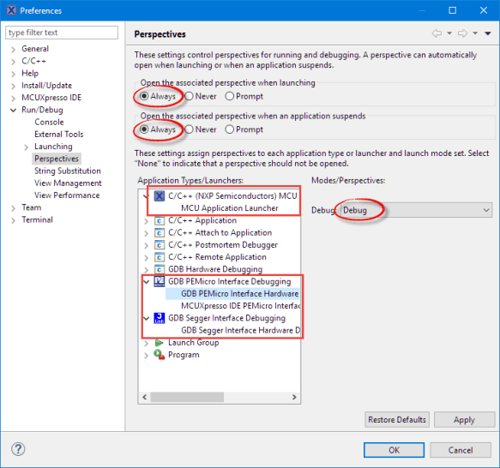The image size is (500, 468).
Task: Click the launcher list scroll left arrow
Action: click(145, 397)
